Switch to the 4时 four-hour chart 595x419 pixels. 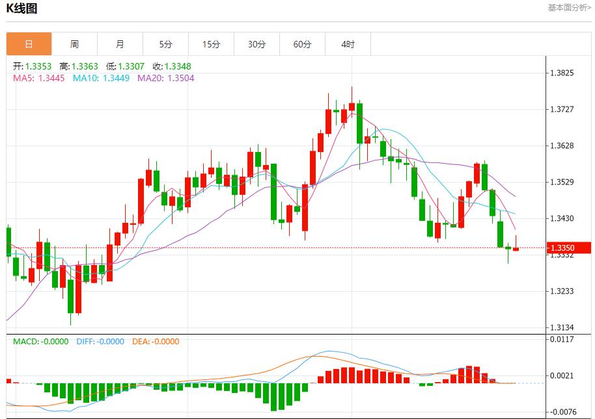[347, 44]
